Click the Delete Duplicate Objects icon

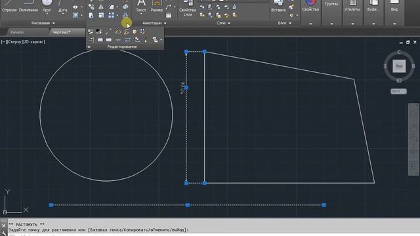coord(146,40)
